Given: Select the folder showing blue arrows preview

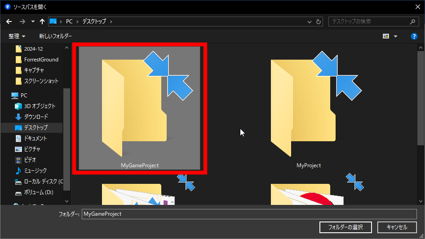Looking at the screenshot, I should (140, 191).
